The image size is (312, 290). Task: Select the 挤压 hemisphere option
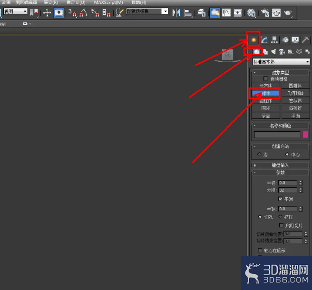pyautogui.click(x=280, y=217)
